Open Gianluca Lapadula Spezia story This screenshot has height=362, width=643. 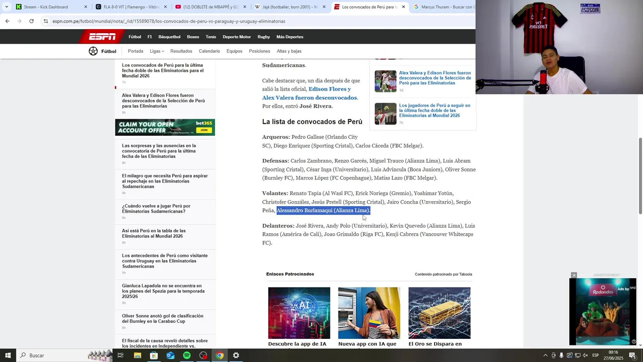coord(163,291)
